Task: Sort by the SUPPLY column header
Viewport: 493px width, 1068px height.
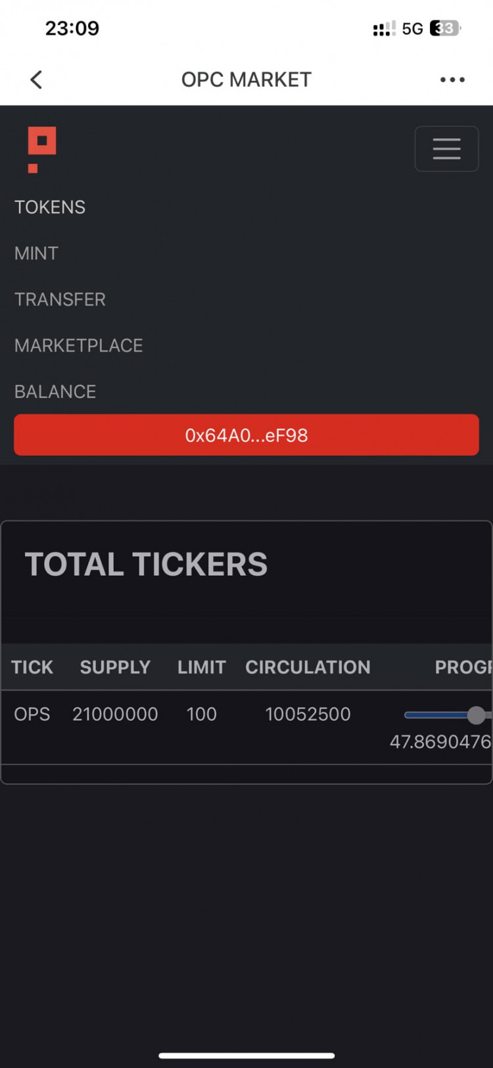Action: tap(115, 667)
